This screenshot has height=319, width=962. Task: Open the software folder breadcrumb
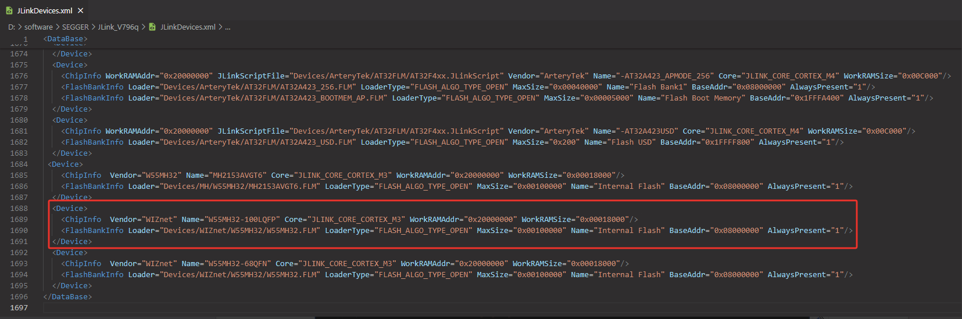tap(38, 27)
